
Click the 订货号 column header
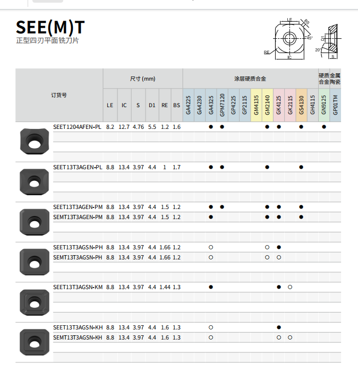click(x=59, y=95)
